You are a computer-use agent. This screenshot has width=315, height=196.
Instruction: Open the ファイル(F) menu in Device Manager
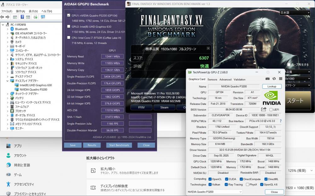tap(7, 11)
